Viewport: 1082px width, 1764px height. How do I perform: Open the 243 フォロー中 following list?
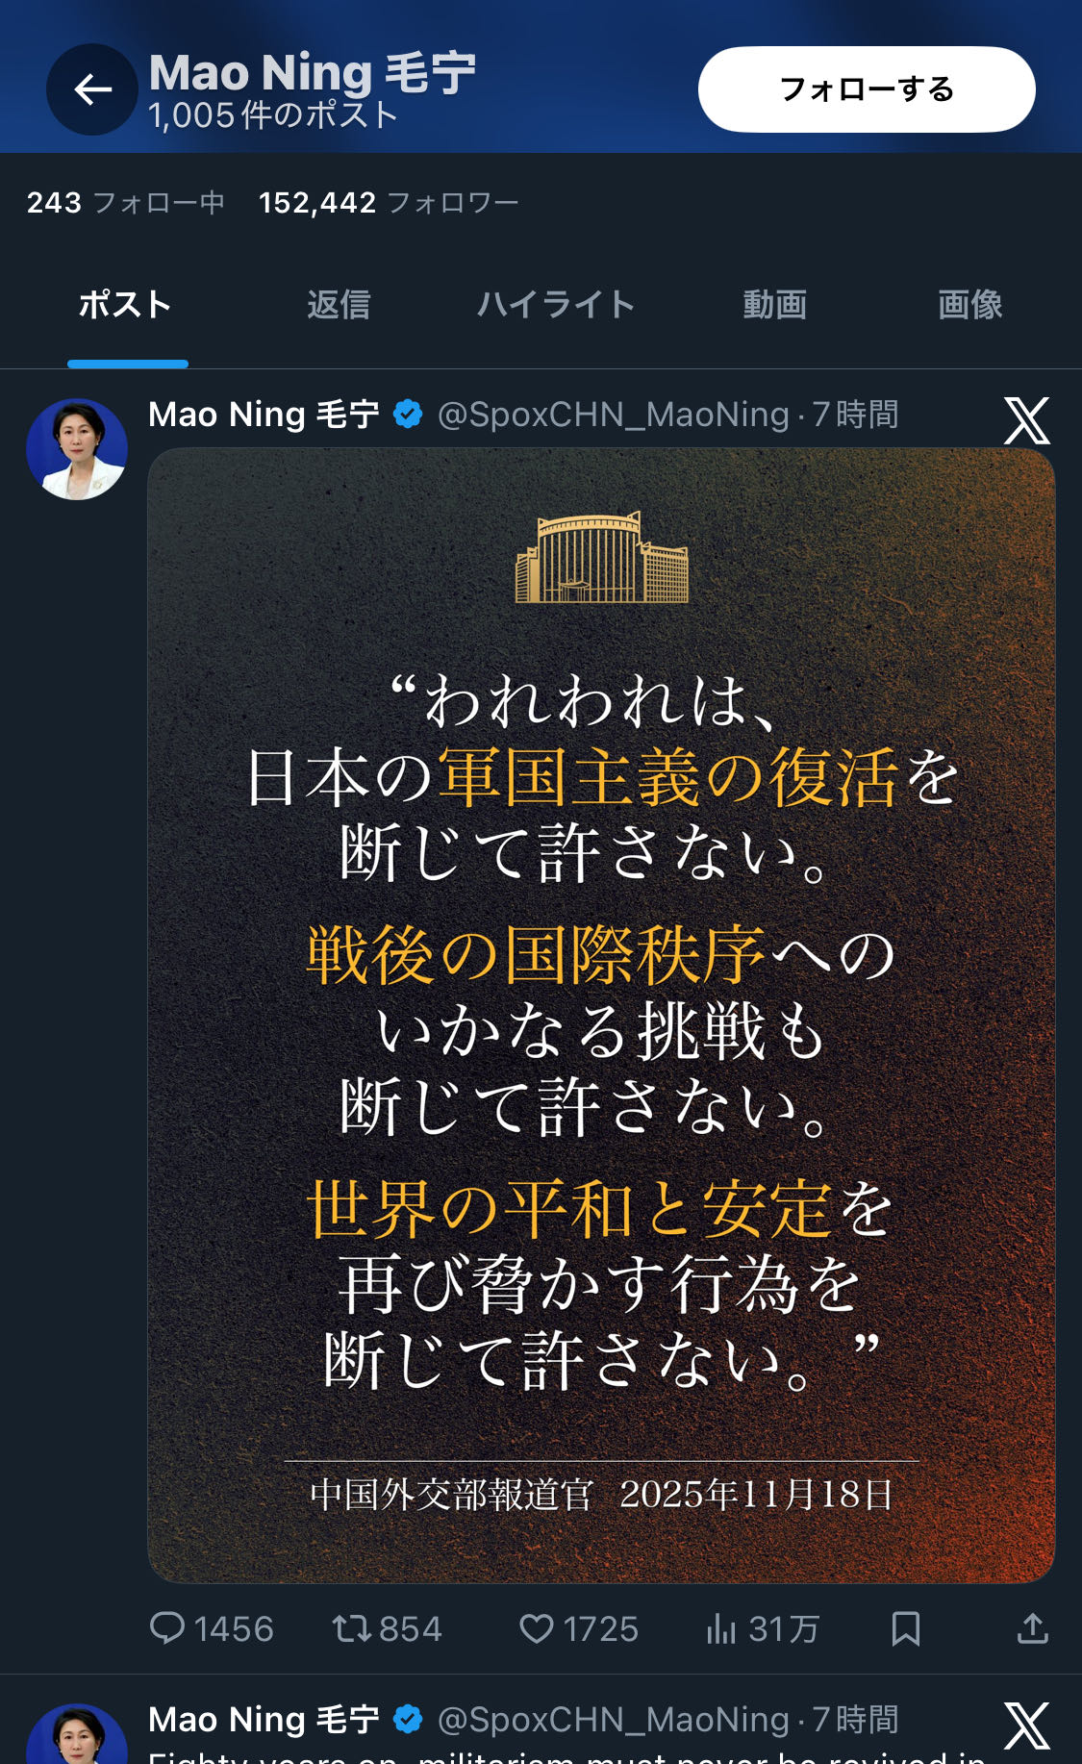coord(126,203)
